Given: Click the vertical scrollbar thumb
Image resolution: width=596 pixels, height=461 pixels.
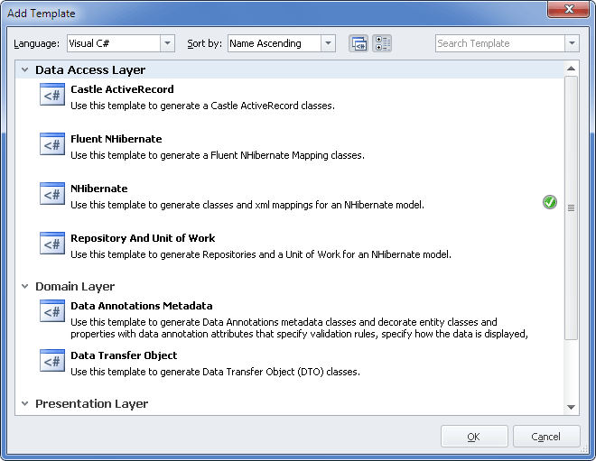Looking at the screenshot, I should click(x=571, y=207).
